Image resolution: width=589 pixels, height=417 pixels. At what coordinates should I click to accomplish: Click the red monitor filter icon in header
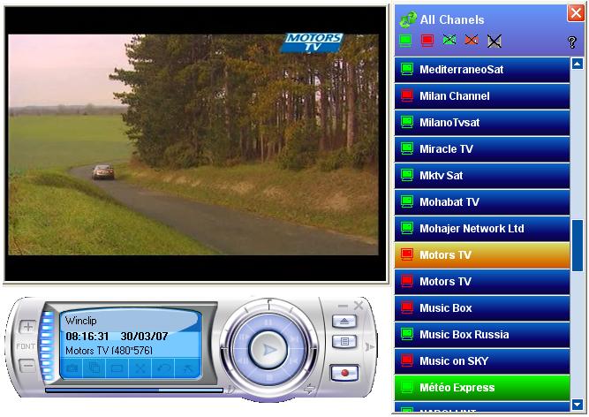coord(427,40)
